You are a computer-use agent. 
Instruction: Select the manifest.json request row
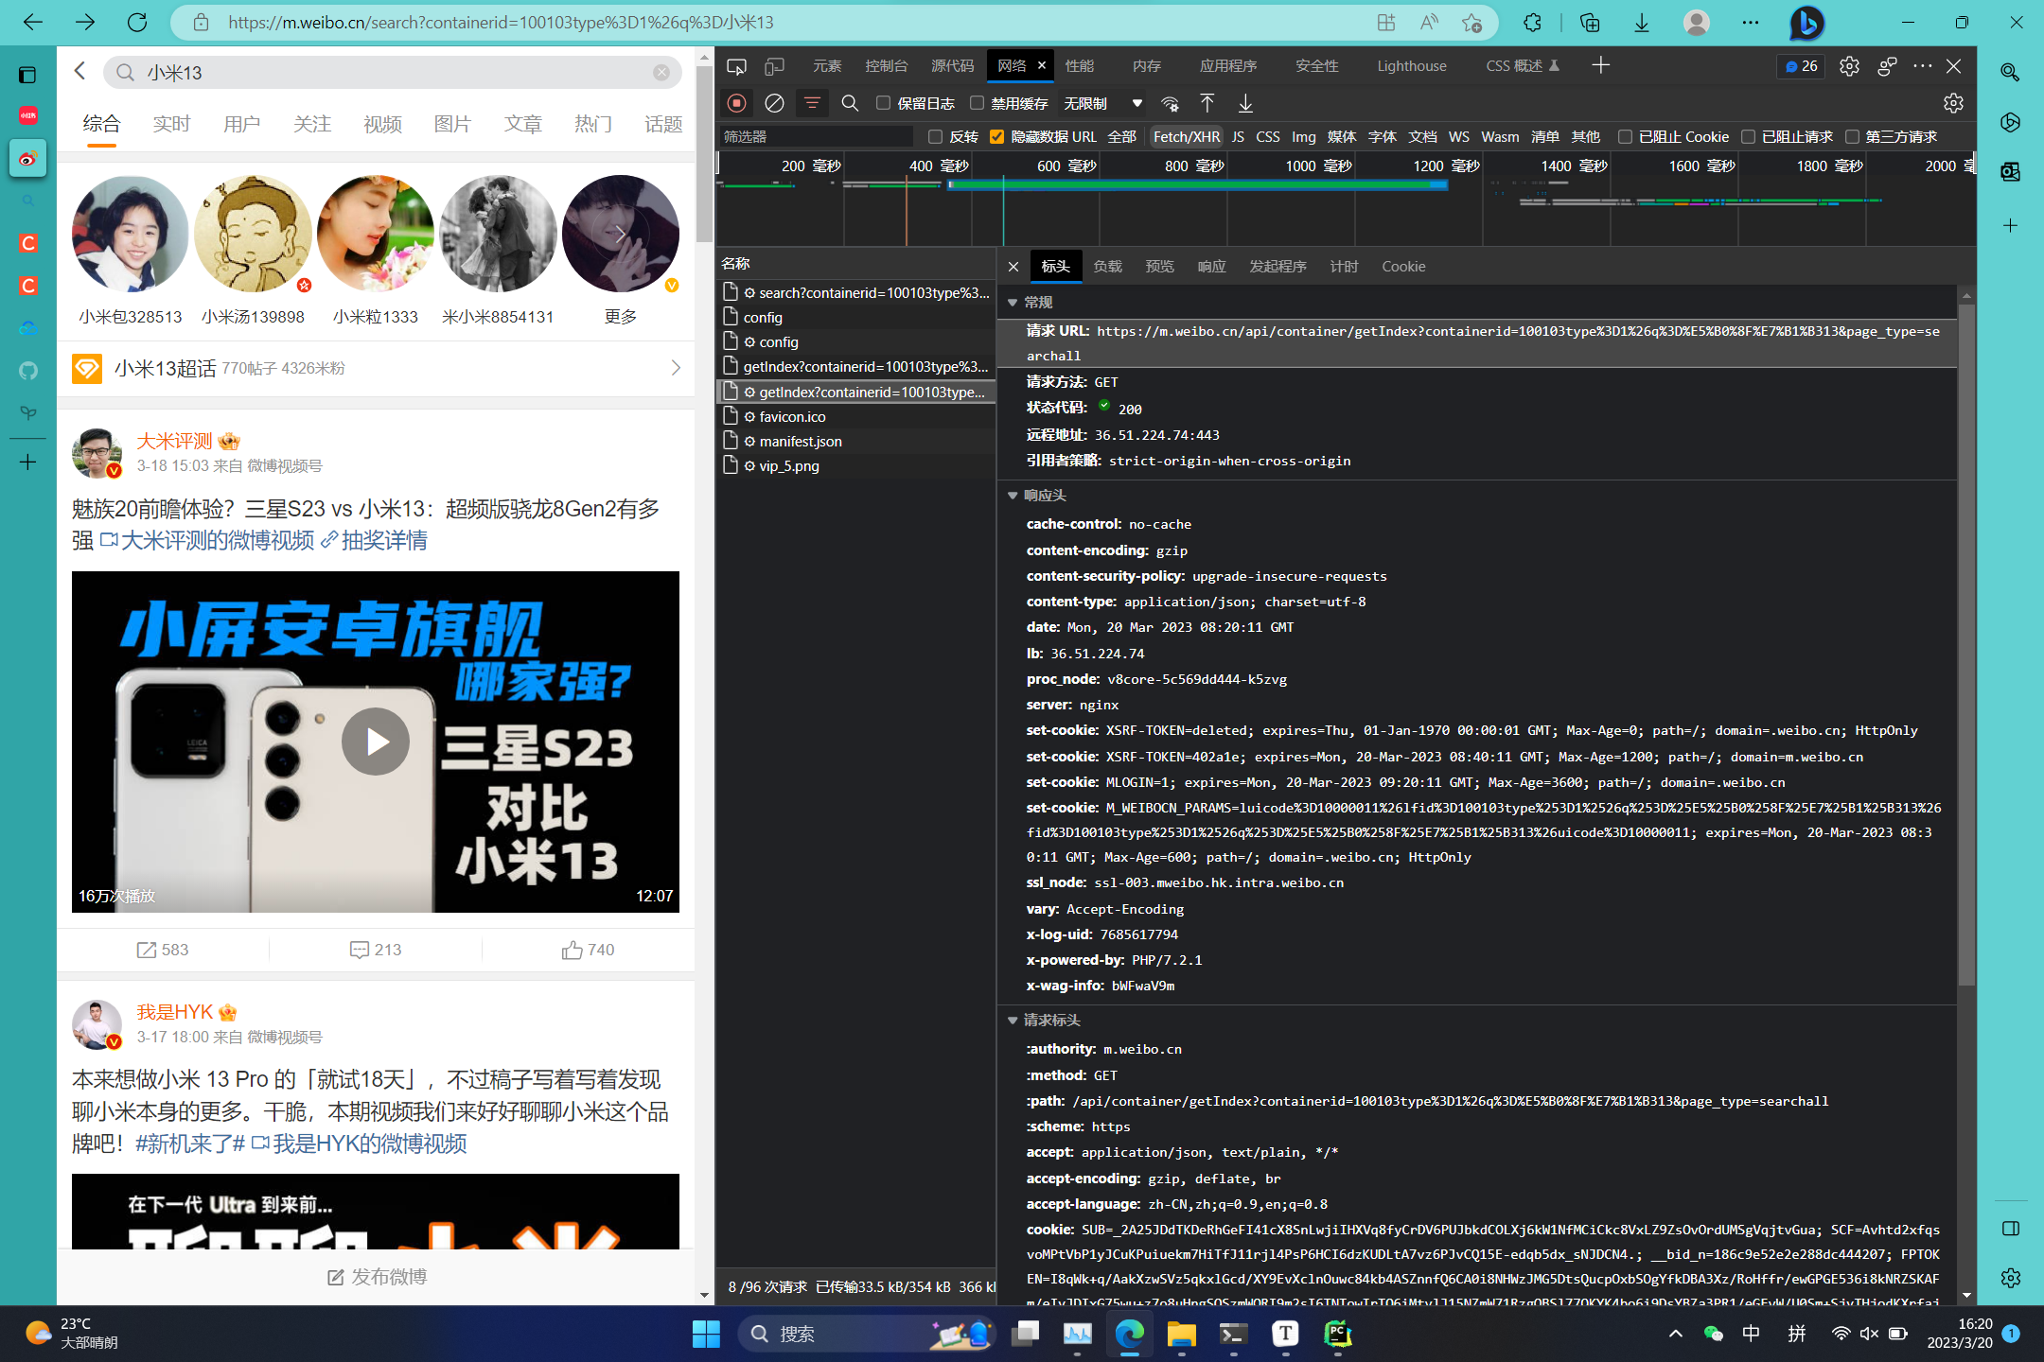[855, 442]
